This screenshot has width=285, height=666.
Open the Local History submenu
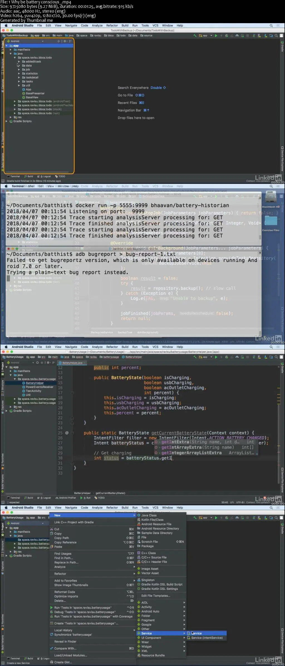63,630
